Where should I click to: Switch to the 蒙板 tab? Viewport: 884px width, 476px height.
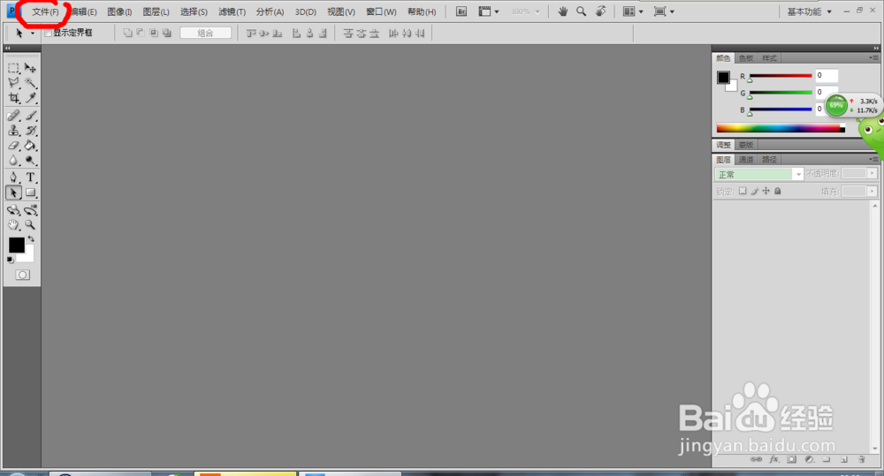tap(746, 145)
